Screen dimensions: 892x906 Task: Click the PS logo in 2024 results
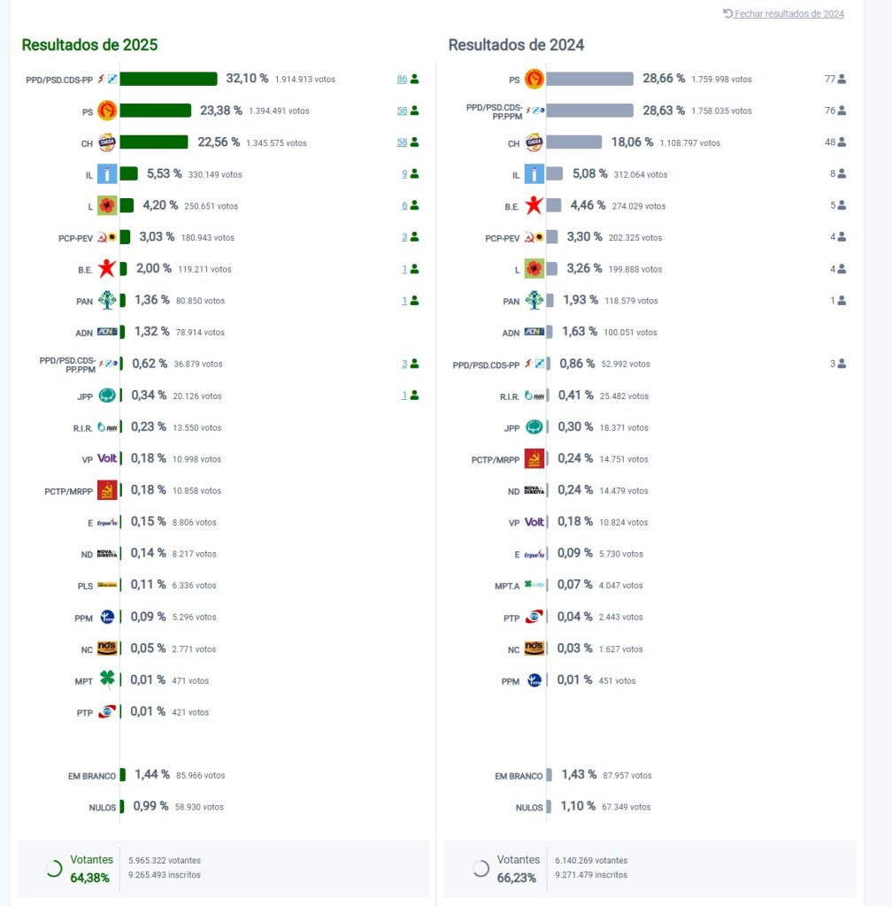(x=534, y=79)
